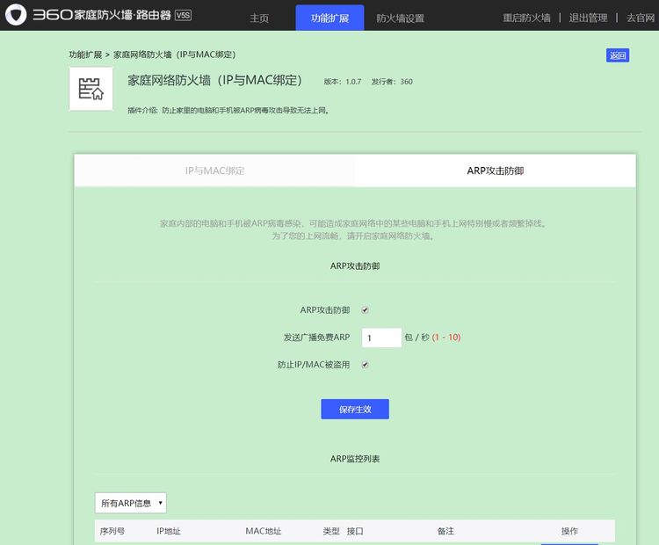Screen dimensions: 659x545
Task: Click the blue 返回 button
Action: pyautogui.click(x=618, y=55)
